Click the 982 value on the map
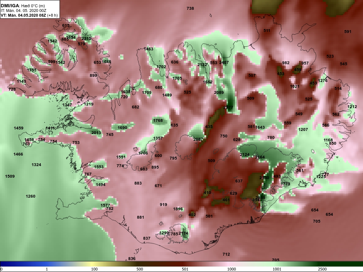 click(x=286, y=63)
